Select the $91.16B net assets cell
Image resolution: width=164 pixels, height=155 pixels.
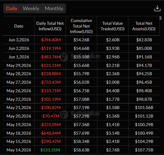pos(144,57)
